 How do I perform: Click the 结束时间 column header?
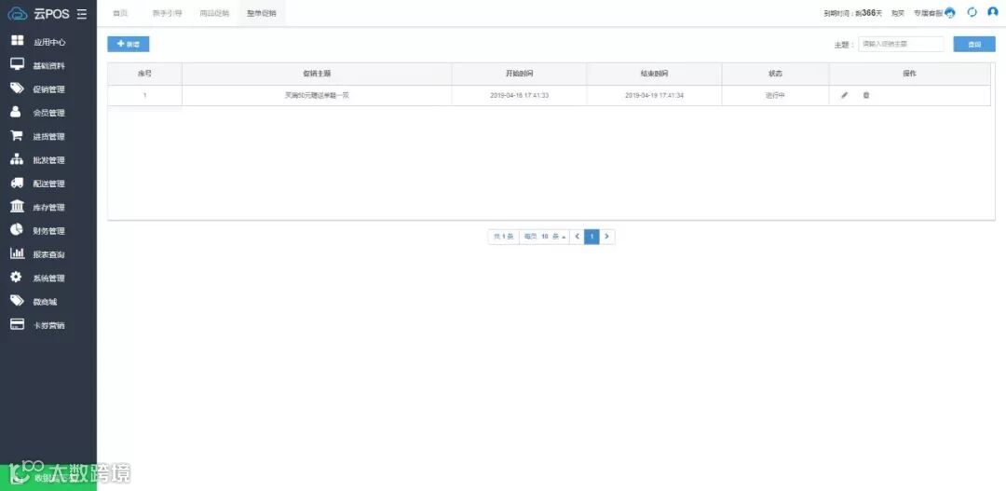tap(655, 74)
